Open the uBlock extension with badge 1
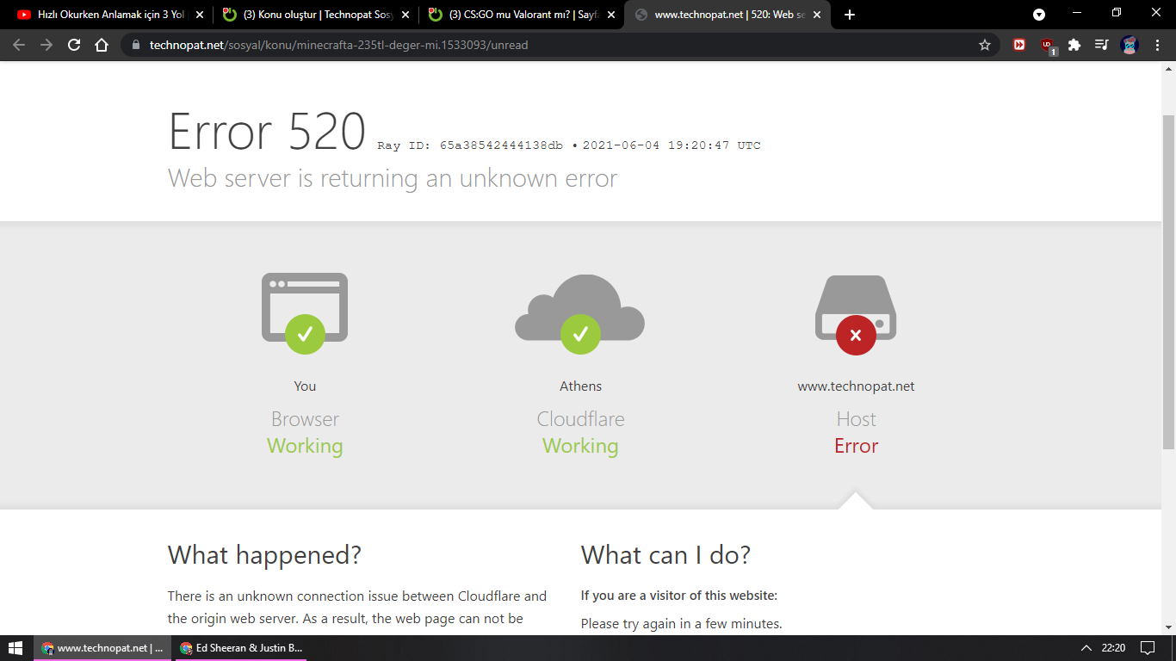1176x661 pixels. point(1047,46)
